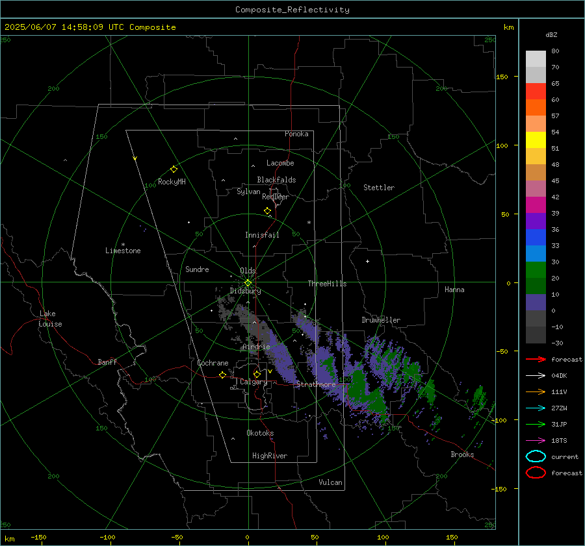Click the Lake Louise label
This screenshot has width=585, height=546.
tap(50, 319)
